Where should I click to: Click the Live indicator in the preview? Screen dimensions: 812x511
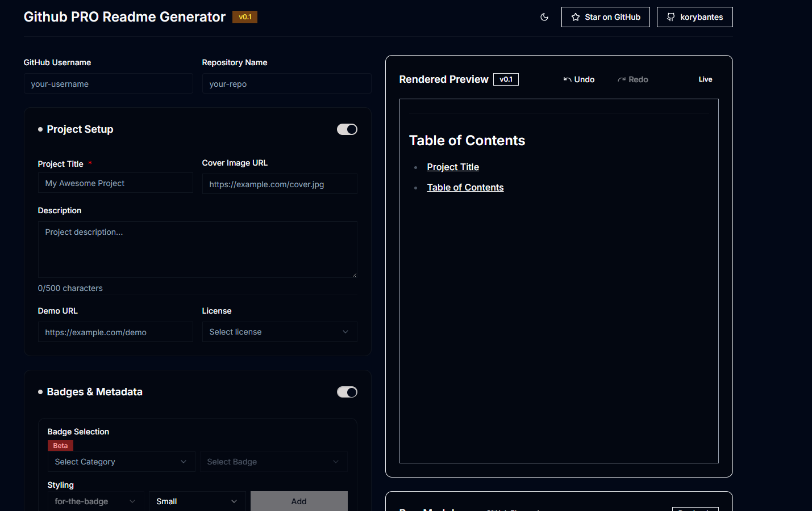coord(705,79)
